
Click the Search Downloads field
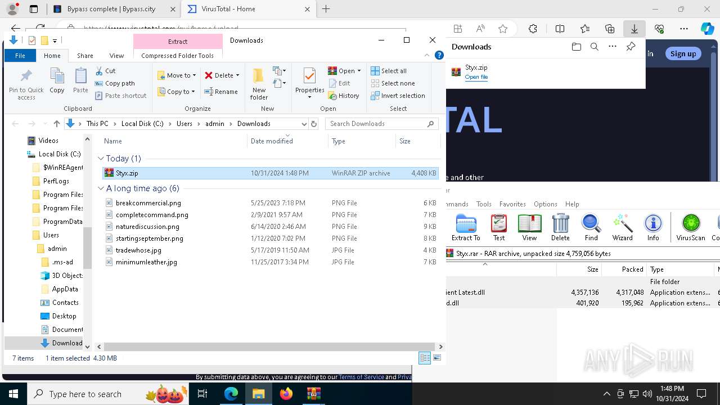382,124
